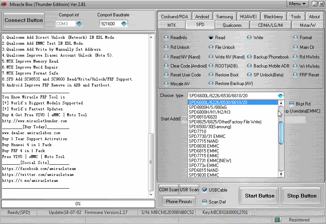This screenshot has height=224, width=326.
Task: Open the Android tab
Action: coord(202,17)
